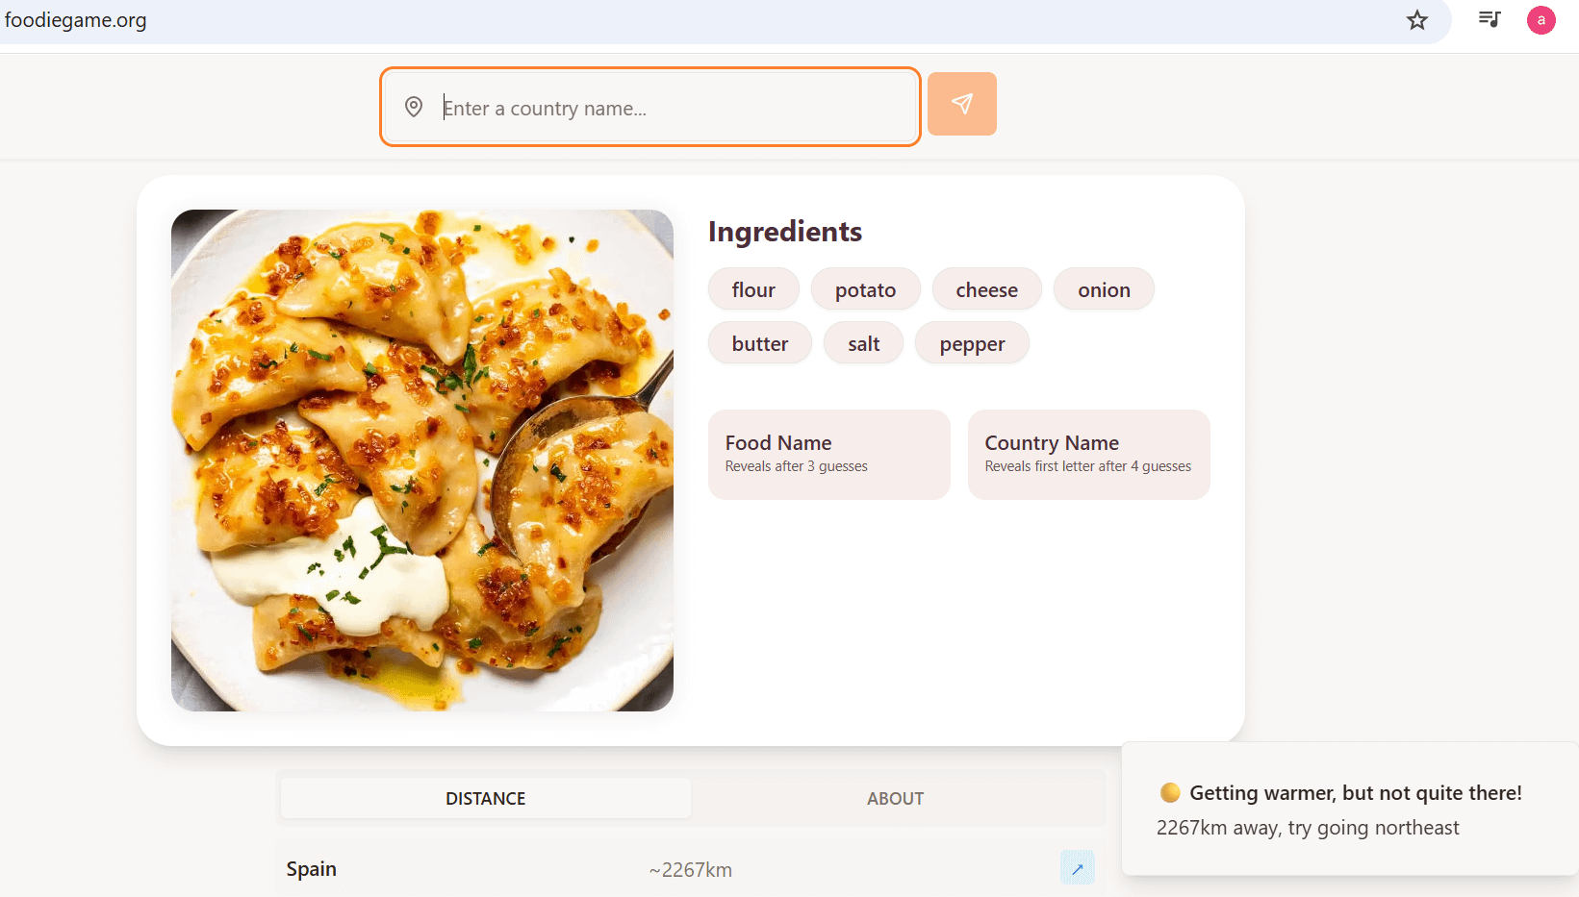This screenshot has height=897, width=1579.
Task: Click the northeast arrow on Spain row
Action: (1077, 868)
